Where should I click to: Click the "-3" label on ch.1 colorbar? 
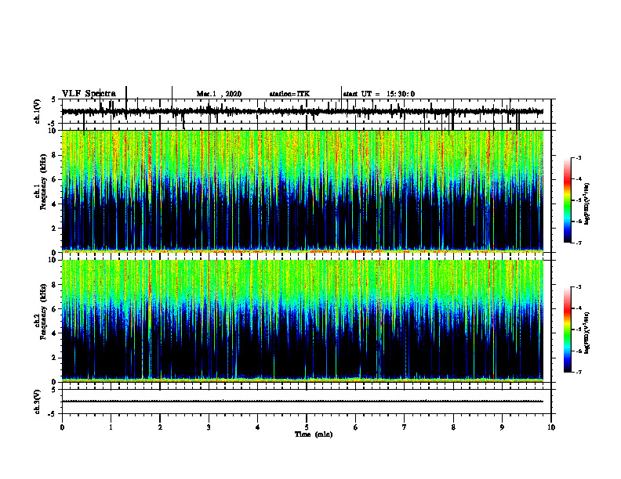(x=579, y=157)
